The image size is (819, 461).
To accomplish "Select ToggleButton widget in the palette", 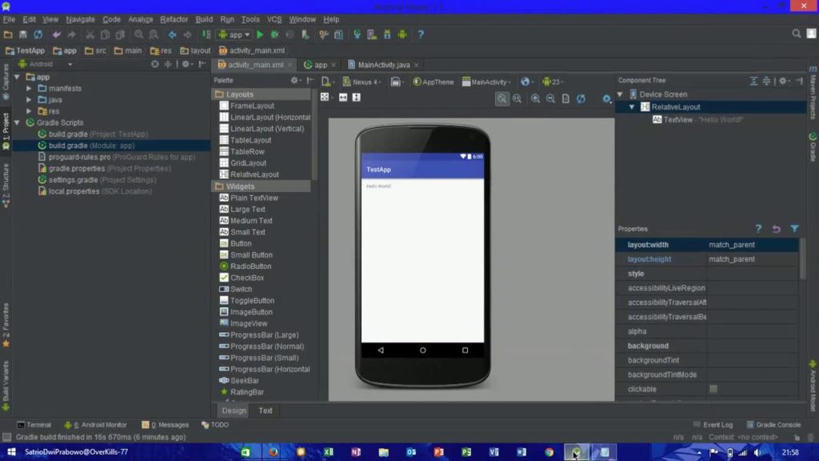I will (x=252, y=301).
